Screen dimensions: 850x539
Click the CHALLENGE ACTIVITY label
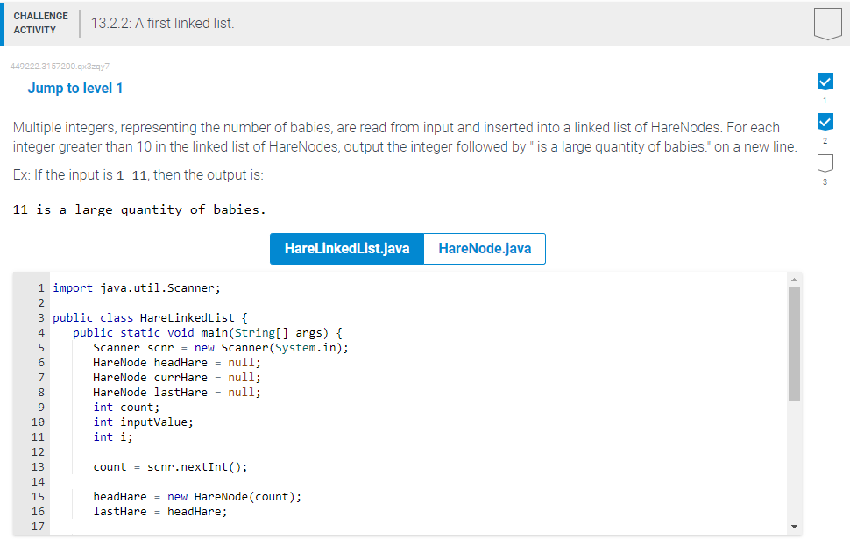(40, 22)
